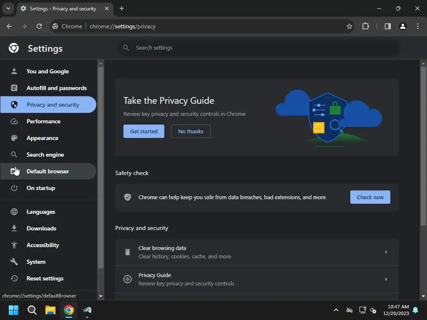Open You and Google settings section
The width and height of the screenshot is (427, 320).
coord(48,71)
